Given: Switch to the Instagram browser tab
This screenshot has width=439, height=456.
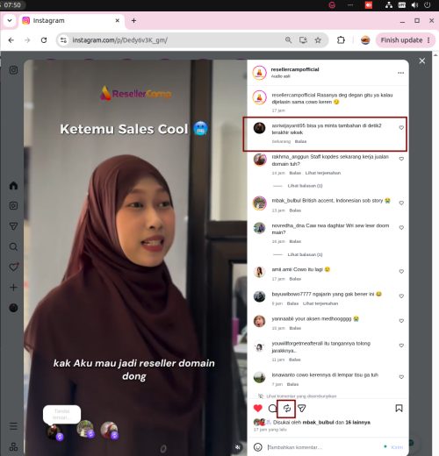Looking at the screenshot, I should tap(71, 21).
